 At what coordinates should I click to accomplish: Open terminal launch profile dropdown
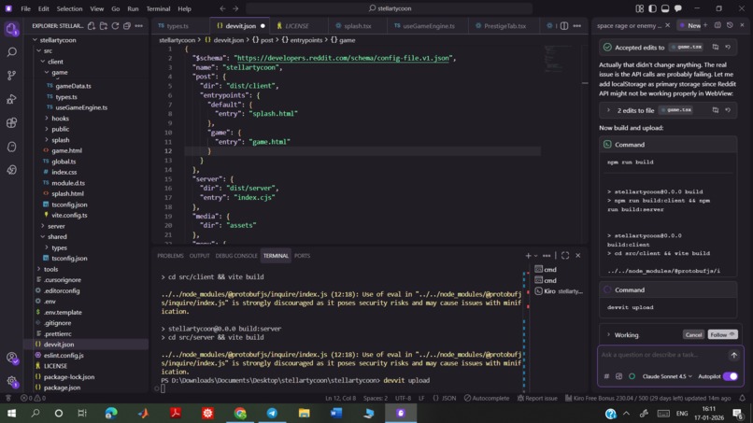536,256
